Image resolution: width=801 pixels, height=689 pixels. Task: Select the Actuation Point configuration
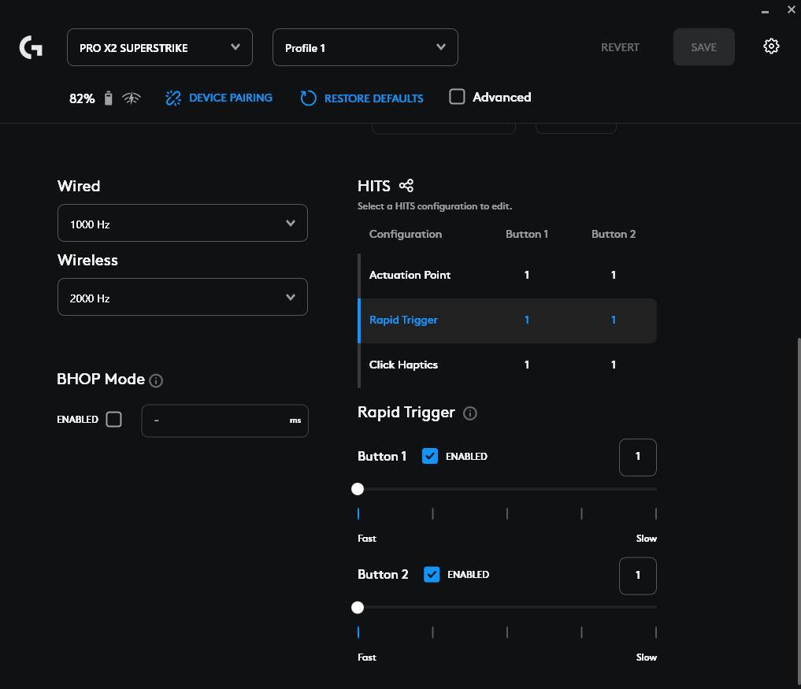(410, 275)
